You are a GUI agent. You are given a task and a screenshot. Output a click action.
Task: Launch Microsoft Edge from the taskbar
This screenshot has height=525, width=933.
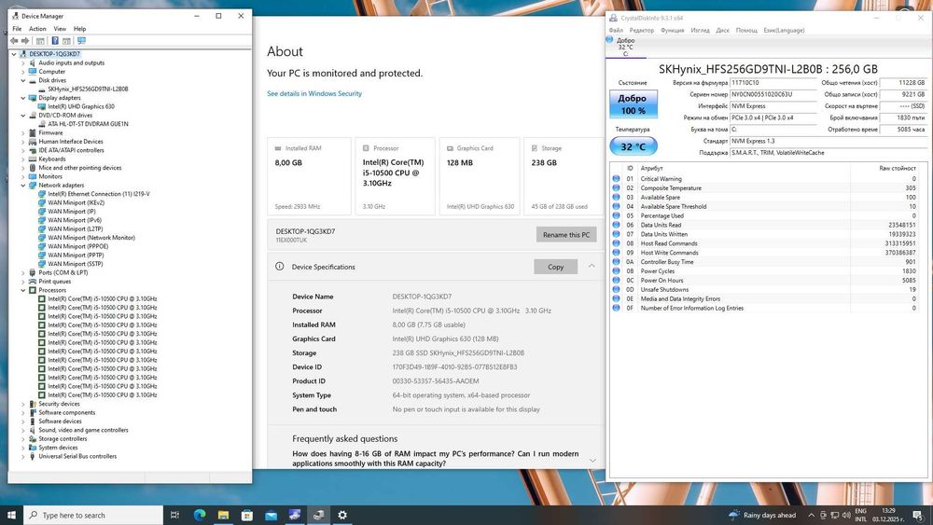200,515
